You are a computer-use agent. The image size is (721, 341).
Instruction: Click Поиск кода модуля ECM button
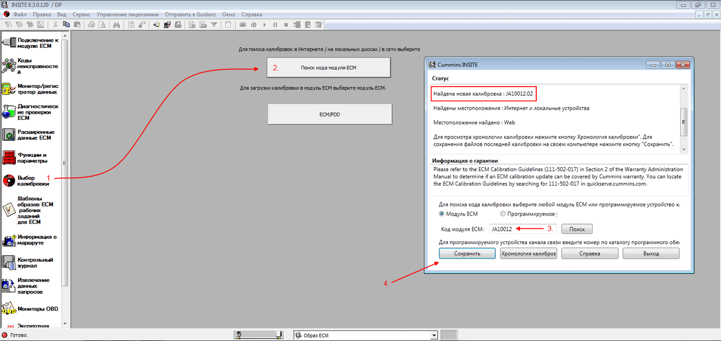coord(328,68)
